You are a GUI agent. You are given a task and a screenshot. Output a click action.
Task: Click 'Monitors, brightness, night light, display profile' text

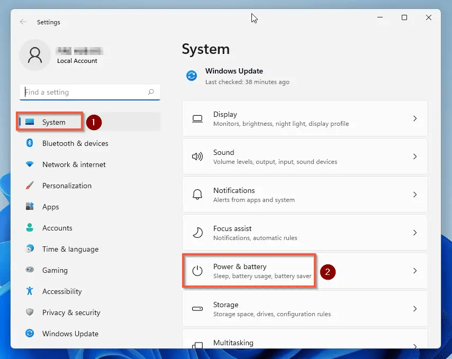point(281,124)
